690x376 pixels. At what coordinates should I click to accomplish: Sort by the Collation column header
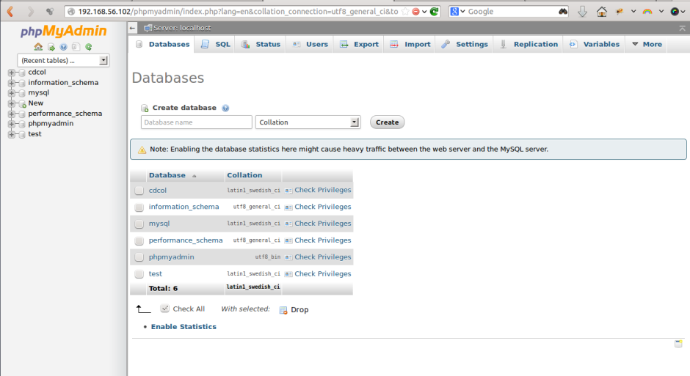pyautogui.click(x=244, y=175)
